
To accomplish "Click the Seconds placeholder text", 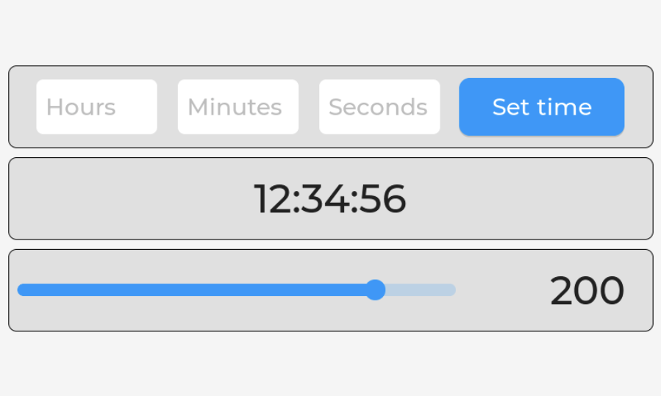I will point(378,107).
